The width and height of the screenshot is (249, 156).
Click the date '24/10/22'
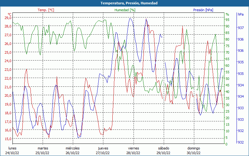point(12,153)
